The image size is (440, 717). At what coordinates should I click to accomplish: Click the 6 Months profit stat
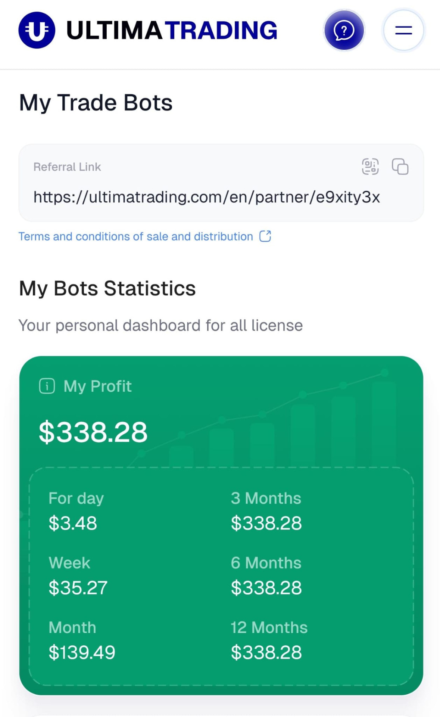point(266,575)
